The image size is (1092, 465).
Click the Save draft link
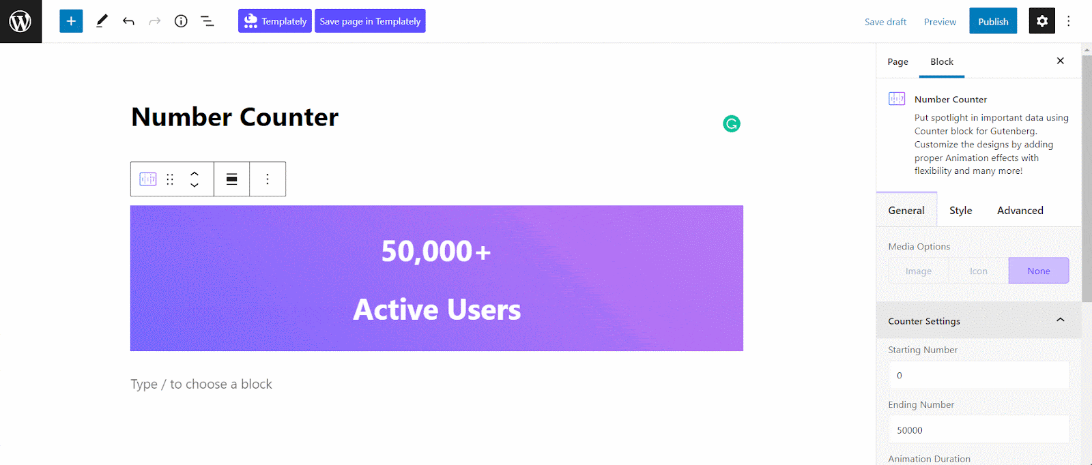885,22
